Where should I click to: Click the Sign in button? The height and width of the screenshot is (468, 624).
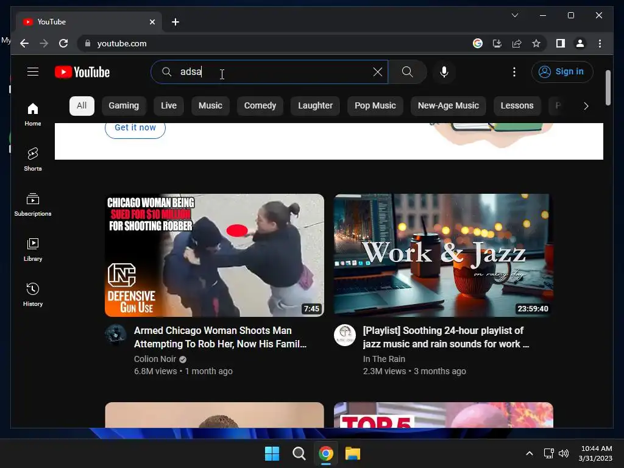coord(562,72)
